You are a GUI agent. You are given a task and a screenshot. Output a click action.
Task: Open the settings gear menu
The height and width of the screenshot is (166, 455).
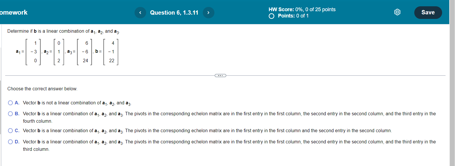pos(397,12)
